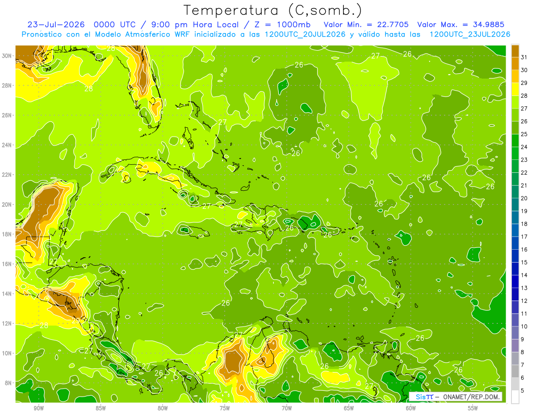The height and width of the screenshot is (414, 536).
Task: Click the '80W' longitude axis label
Action: pyautogui.click(x=163, y=408)
